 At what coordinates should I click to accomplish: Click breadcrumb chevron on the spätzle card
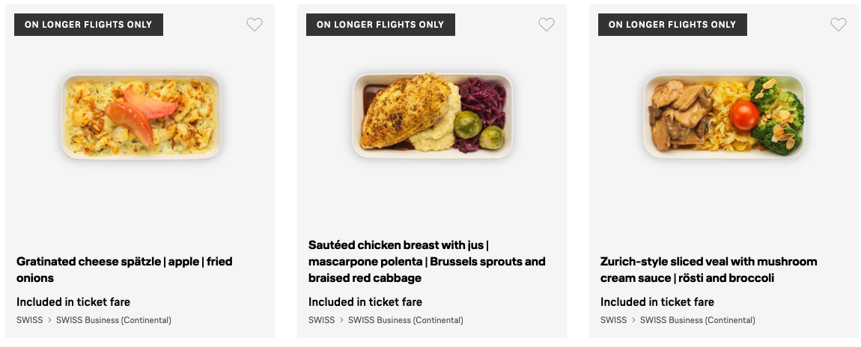pos(49,320)
